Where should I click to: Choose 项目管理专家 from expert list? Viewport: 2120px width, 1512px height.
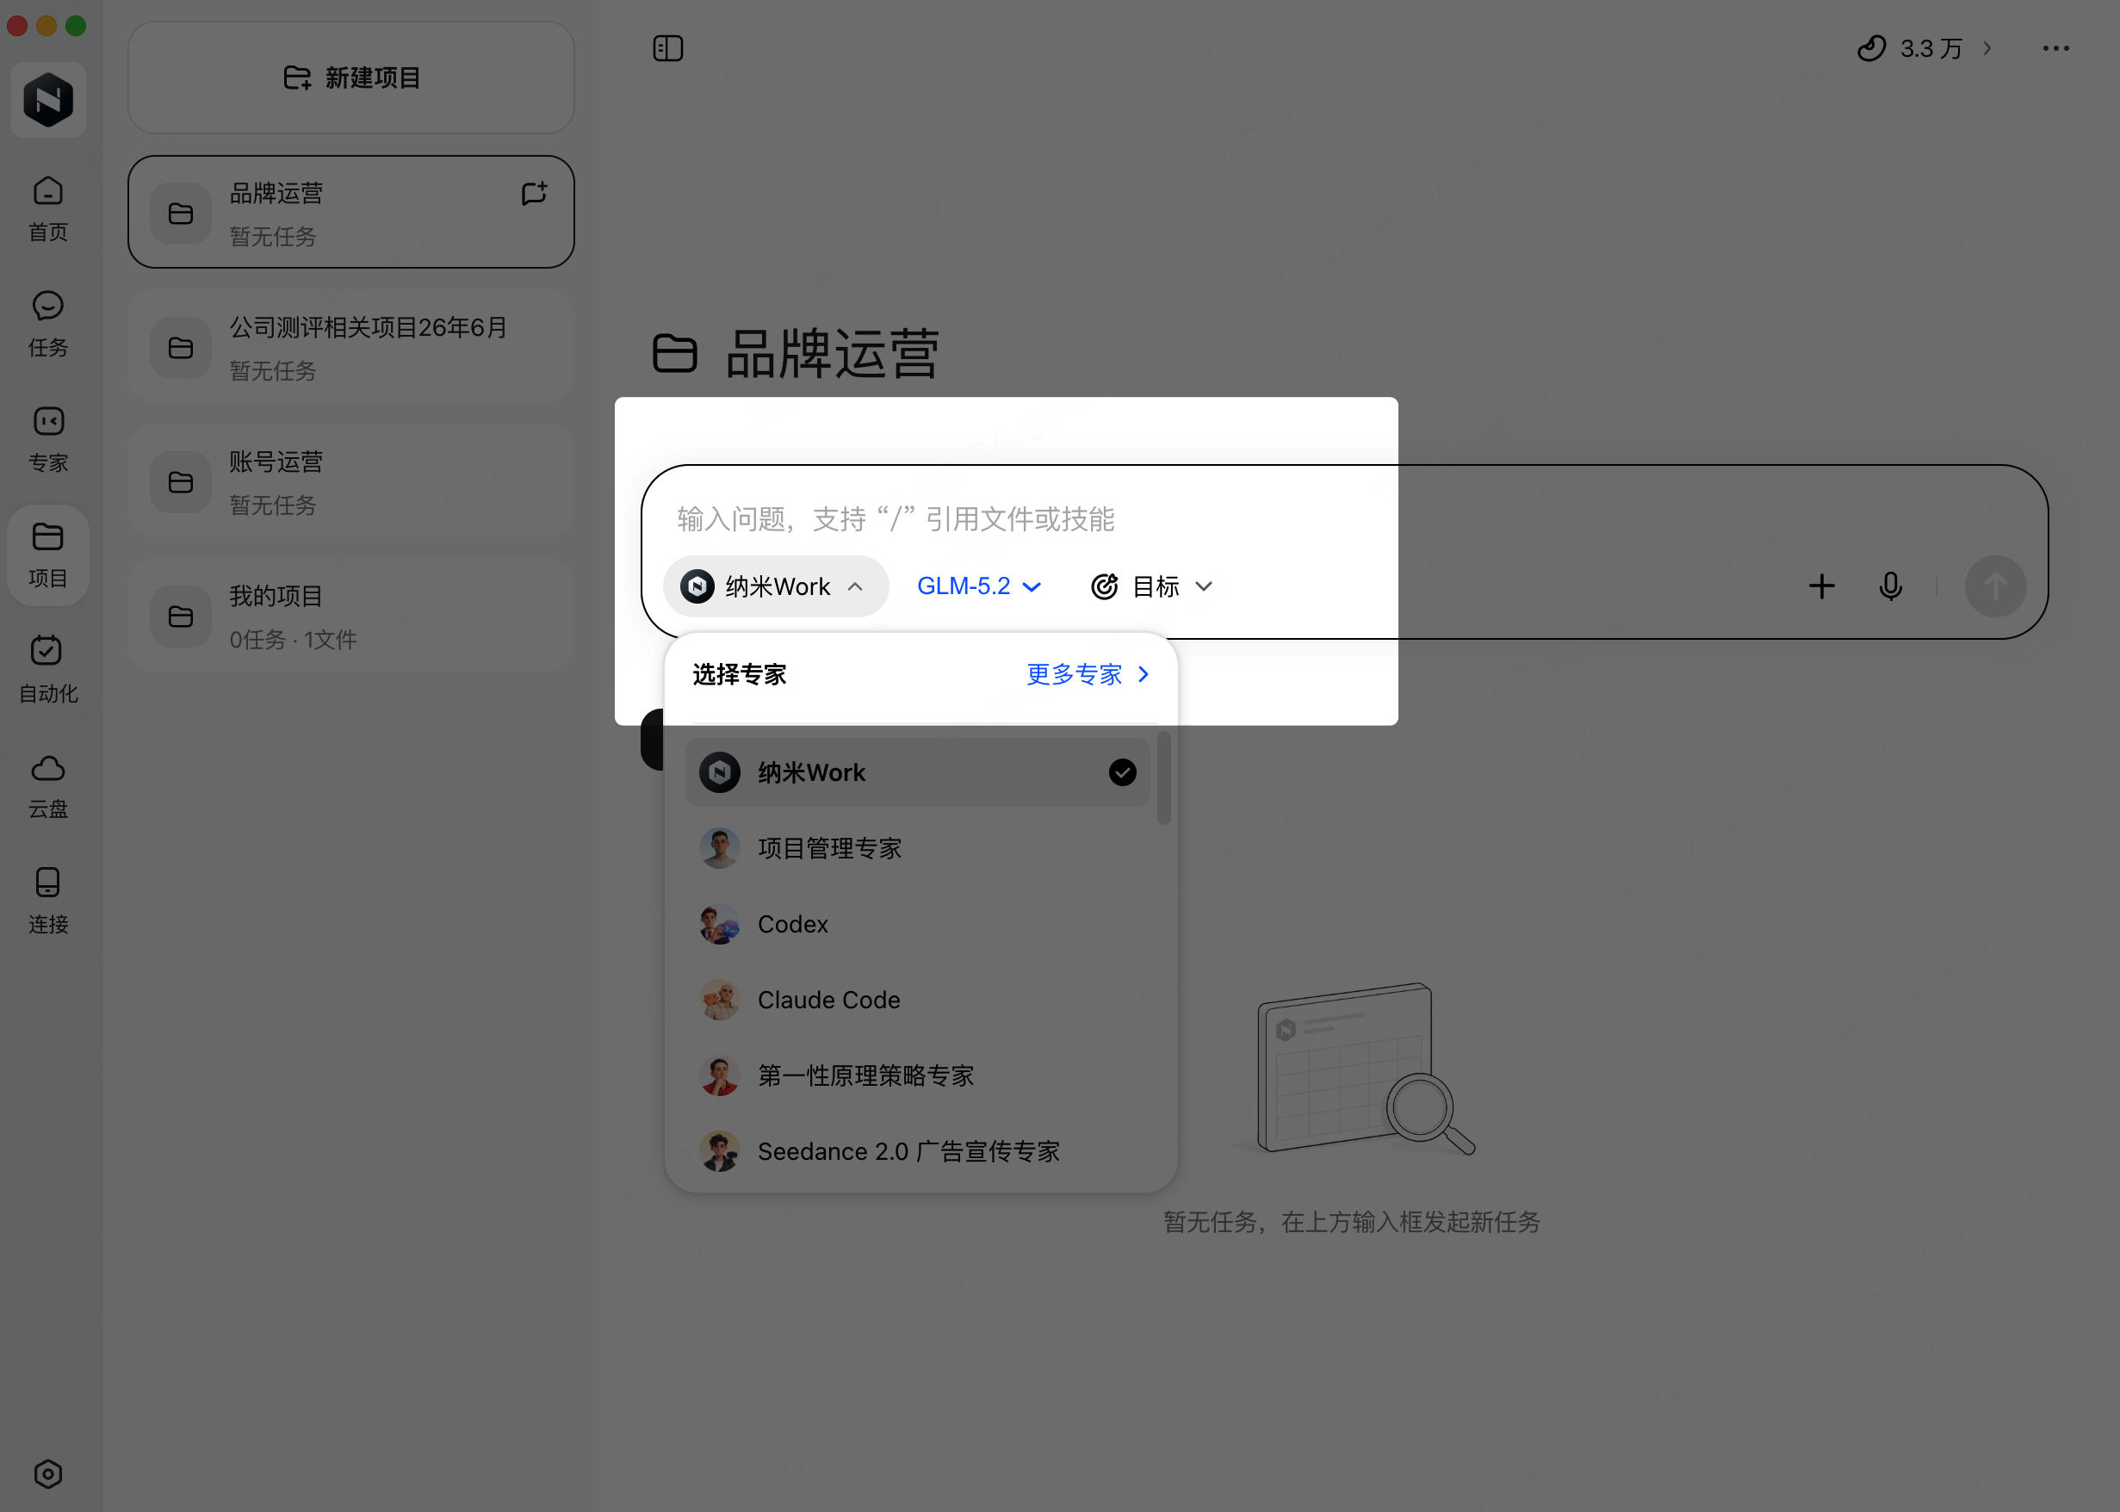point(917,848)
